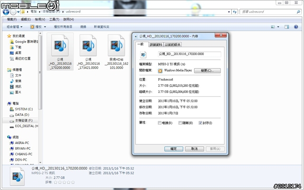Image resolution: width=304 pixels, height=190 pixels.
Task: Click the 確定 button
Action: click(x=174, y=149)
